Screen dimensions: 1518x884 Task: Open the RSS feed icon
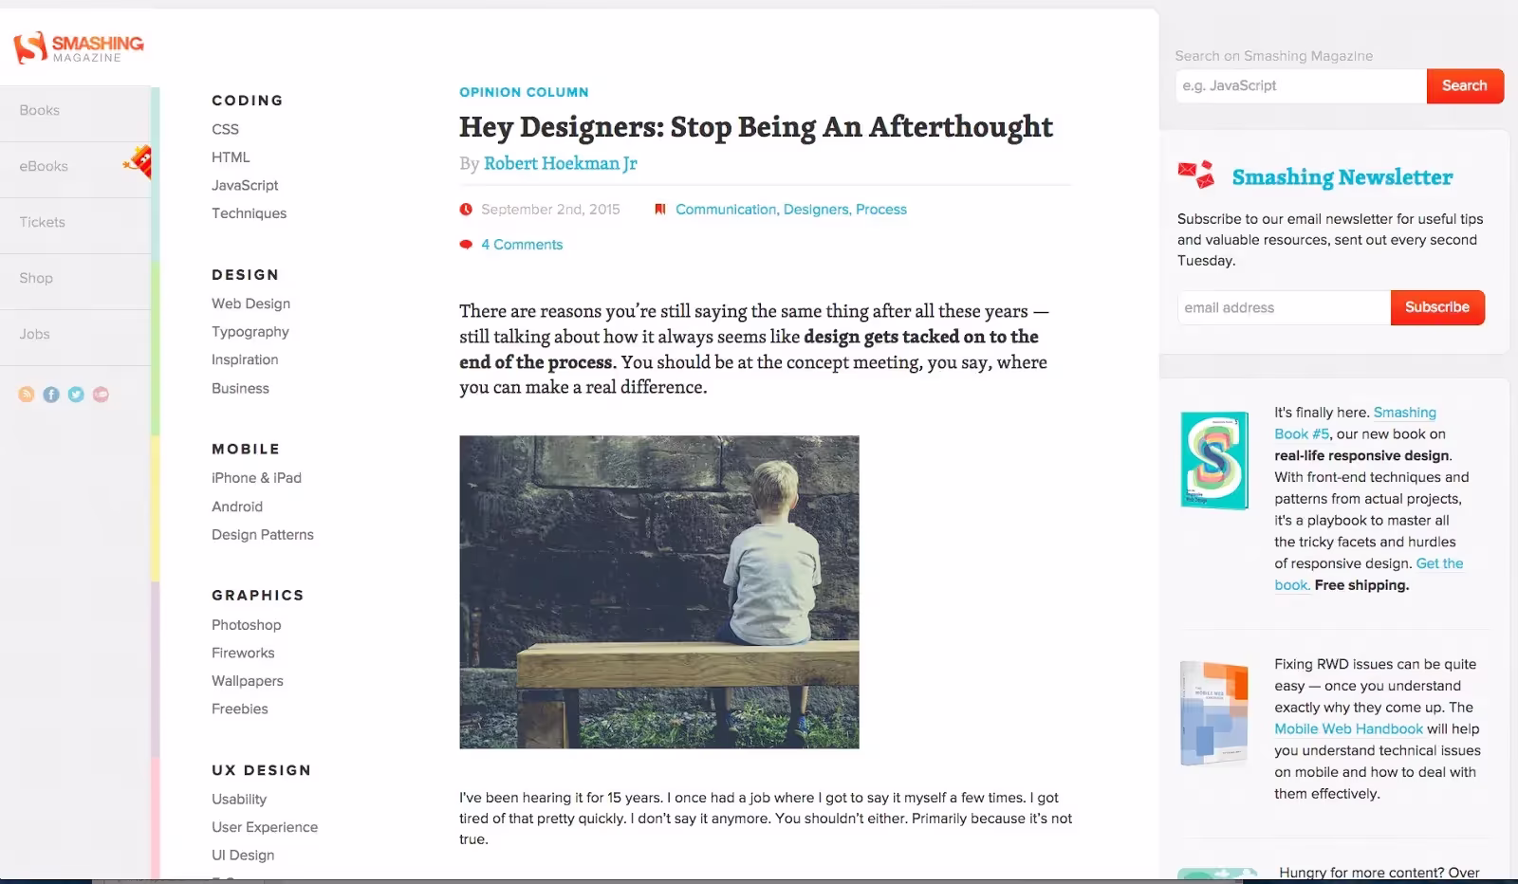tap(27, 395)
